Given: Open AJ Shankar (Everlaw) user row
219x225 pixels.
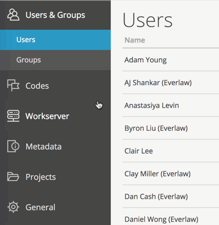Looking at the screenshot, I should 171,83.
